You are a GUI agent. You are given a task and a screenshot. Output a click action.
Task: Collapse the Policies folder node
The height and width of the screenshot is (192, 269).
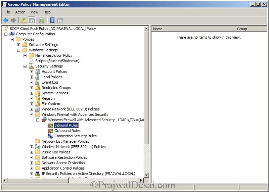click(12, 39)
